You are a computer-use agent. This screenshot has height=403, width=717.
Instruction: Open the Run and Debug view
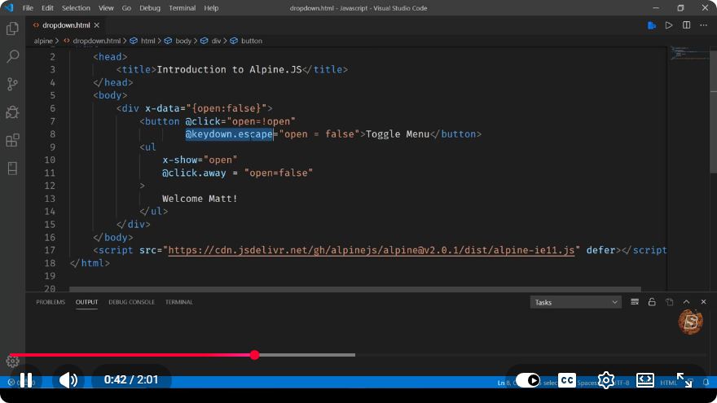click(12, 112)
